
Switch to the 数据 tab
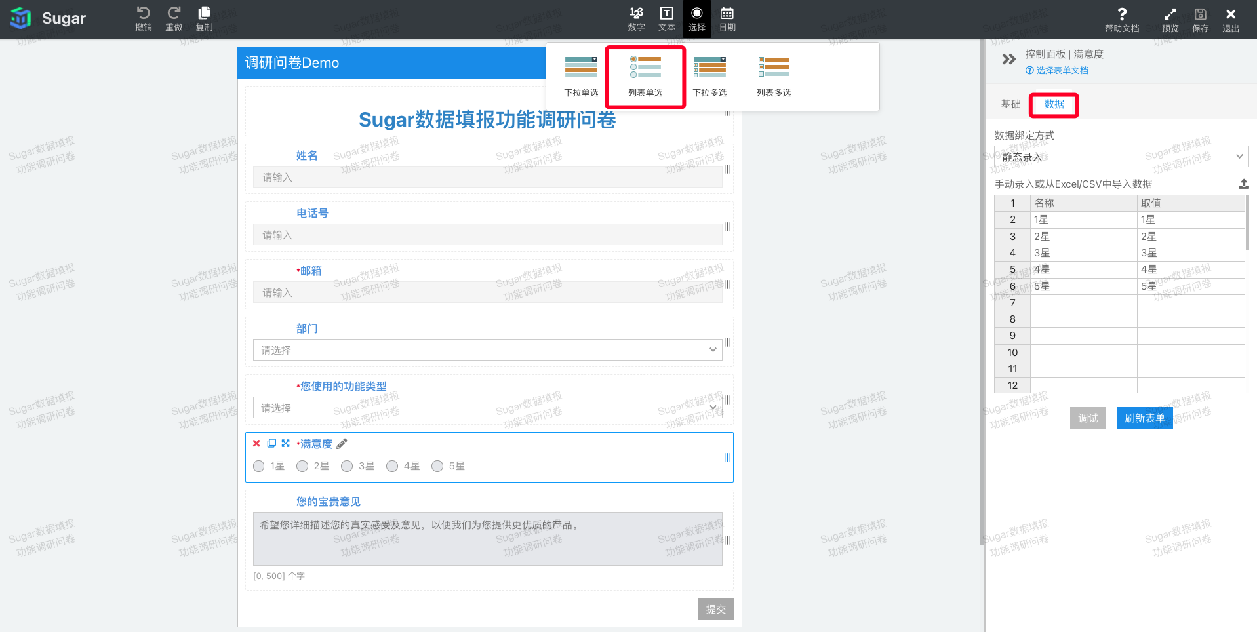pos(1054,104)
